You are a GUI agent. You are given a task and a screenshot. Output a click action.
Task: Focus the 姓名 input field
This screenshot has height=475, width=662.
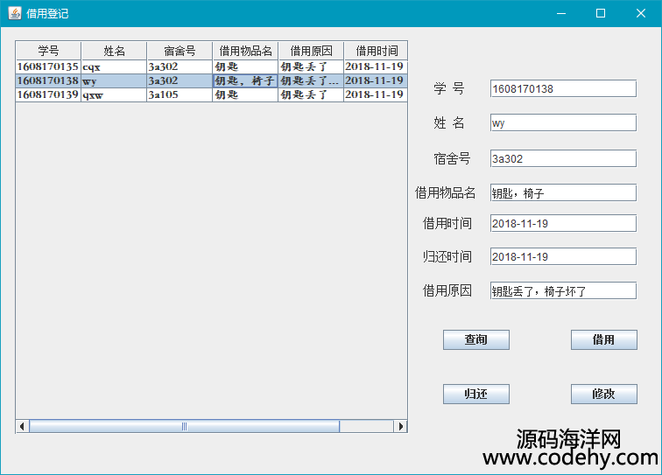tap(563, 122)
